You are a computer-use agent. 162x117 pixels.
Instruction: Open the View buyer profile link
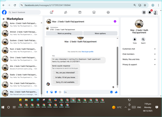pos(87,52)
